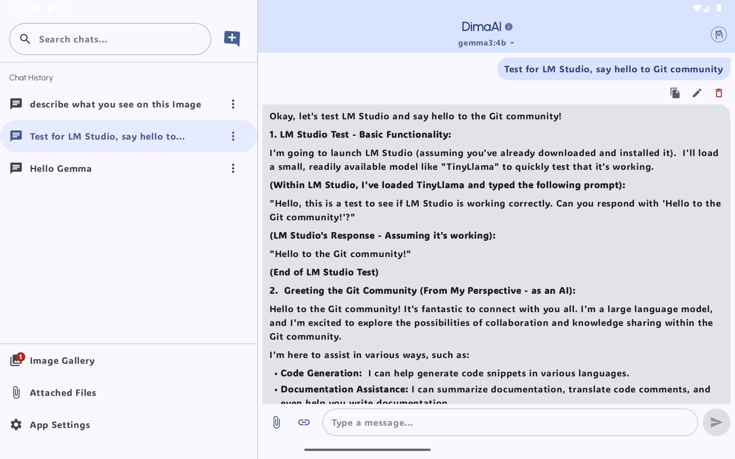735x459 pixels.
Task: Delete the message with red trash icon
Action: (x=719, y=93)
